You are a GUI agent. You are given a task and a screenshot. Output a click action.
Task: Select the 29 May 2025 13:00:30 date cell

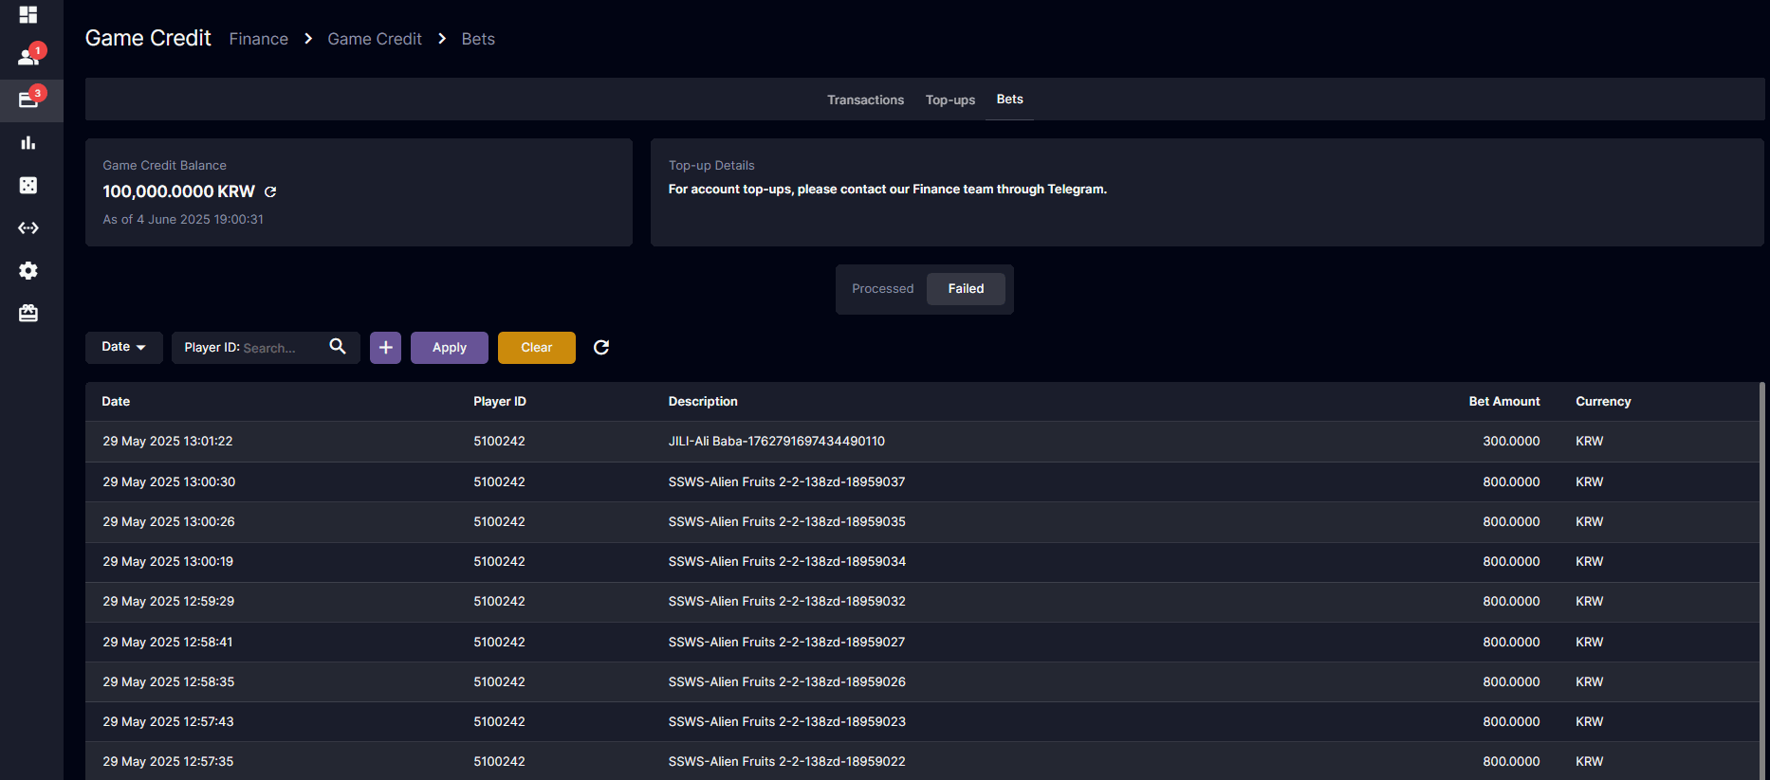(169, 482)
